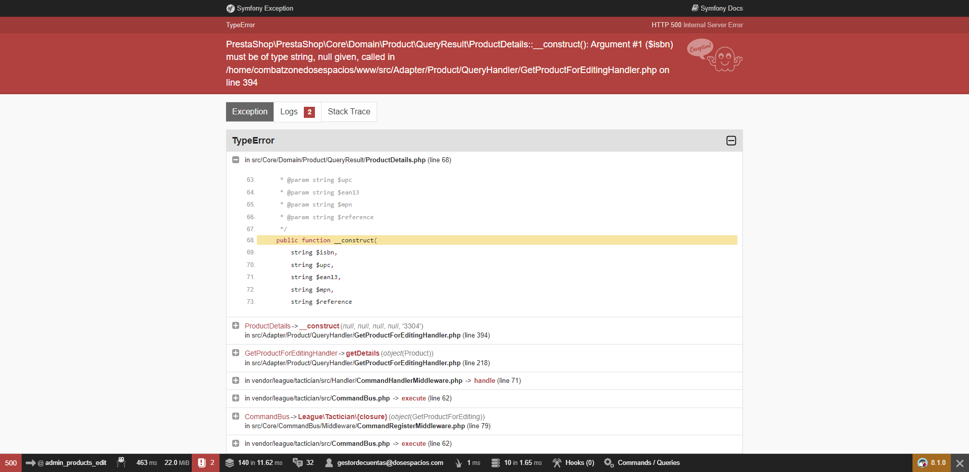Open the performance timing icon panel

pos(121,463)
